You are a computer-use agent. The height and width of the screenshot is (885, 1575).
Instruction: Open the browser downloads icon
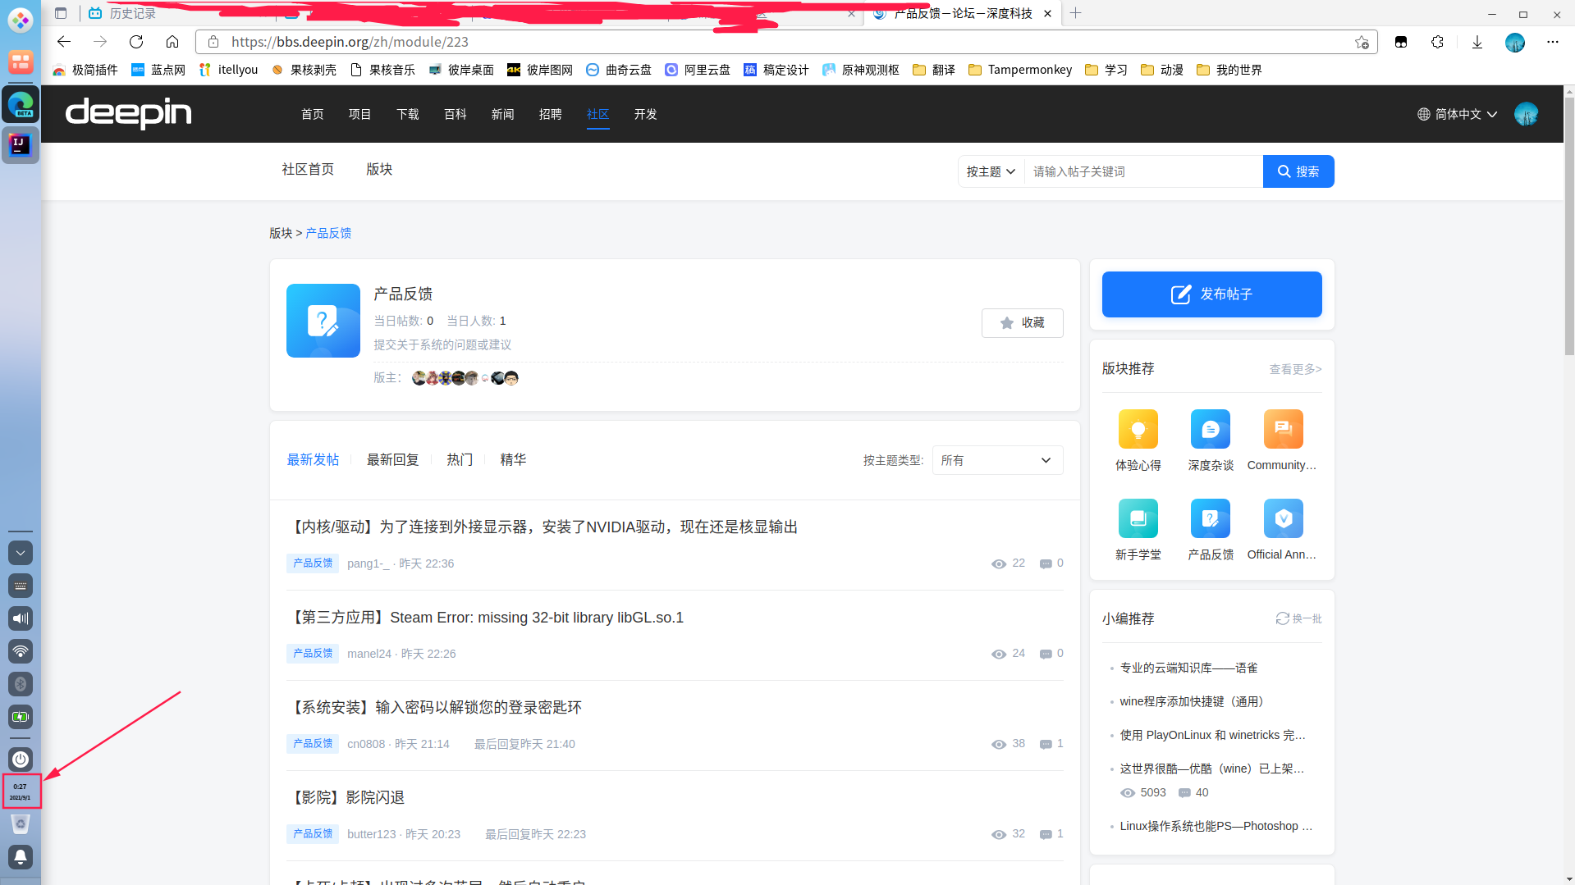[1477, 42]
